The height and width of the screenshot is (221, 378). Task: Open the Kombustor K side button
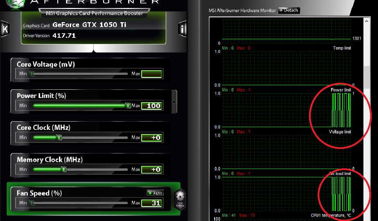5,29
